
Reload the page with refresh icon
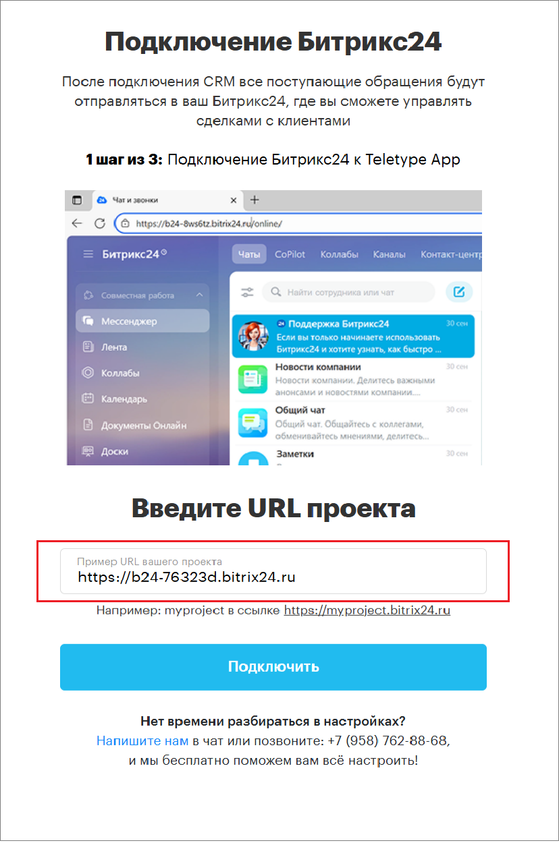click(100, 223)
